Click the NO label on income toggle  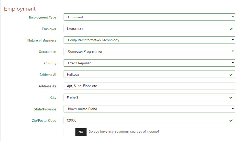click(81, 132)
